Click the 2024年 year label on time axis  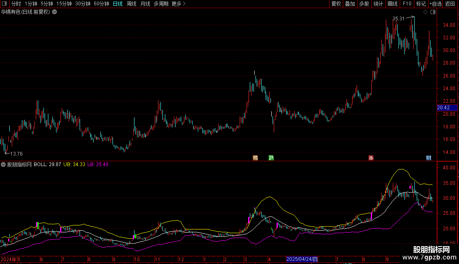[x=9, y=259]
